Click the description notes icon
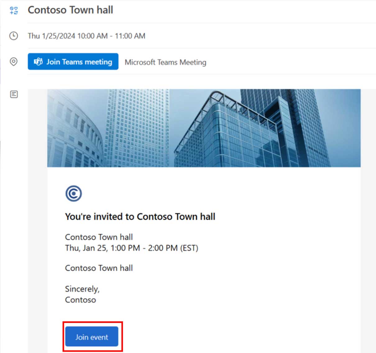Viewport: 376px width, 353px height. click(x=14, y=94)
